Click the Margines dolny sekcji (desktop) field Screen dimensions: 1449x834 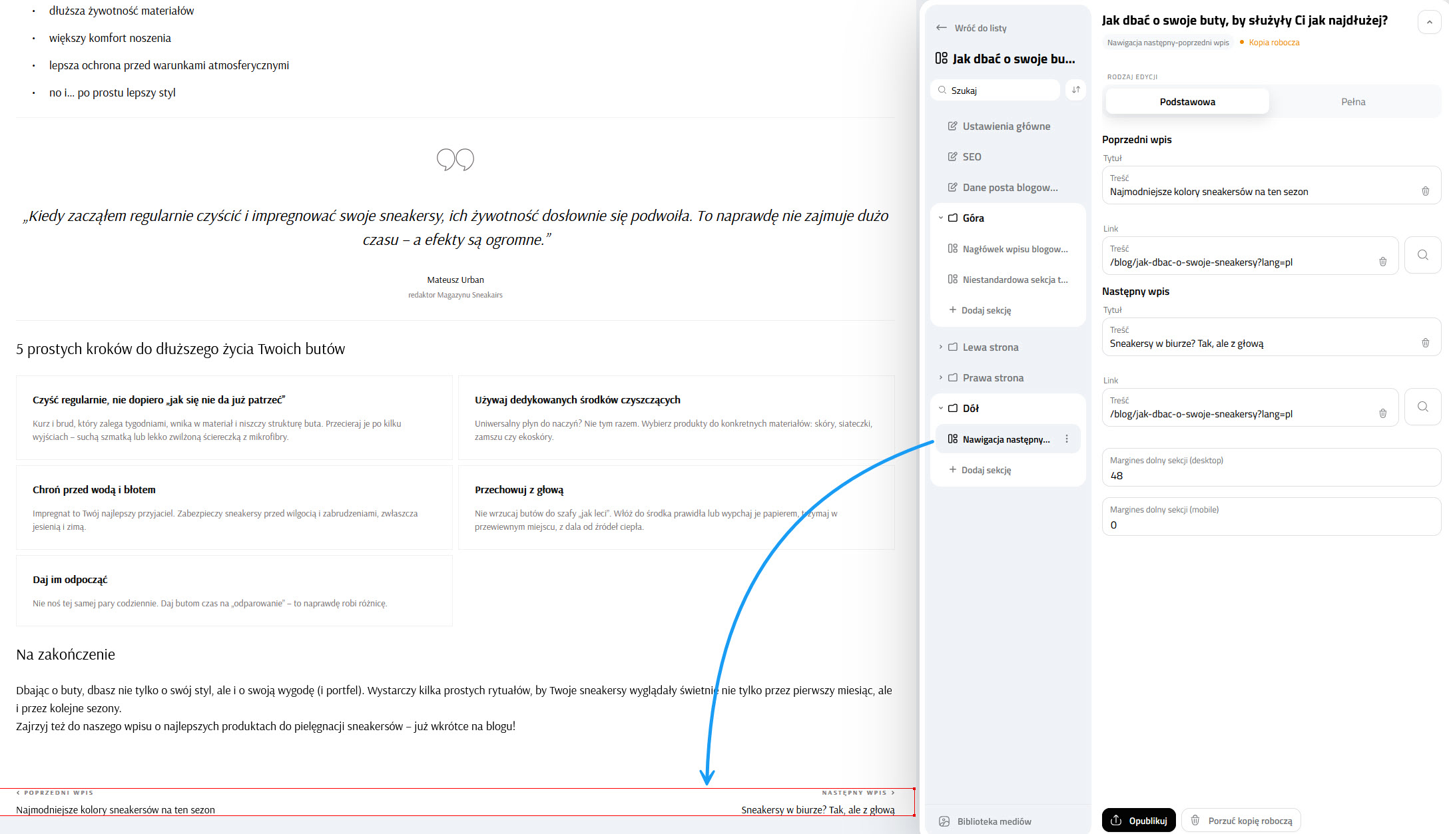(1271, 475)
